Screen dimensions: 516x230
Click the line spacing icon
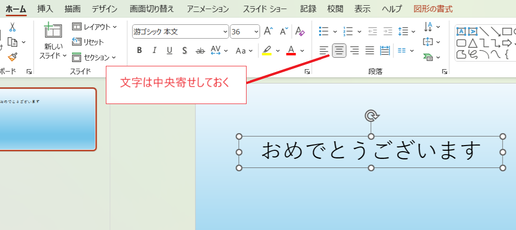(x=403, y=31)
